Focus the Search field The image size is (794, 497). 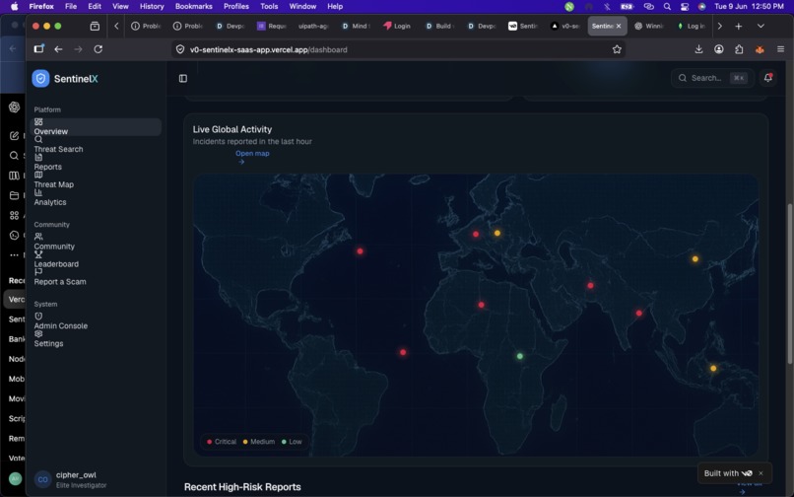tap(712, 78)
